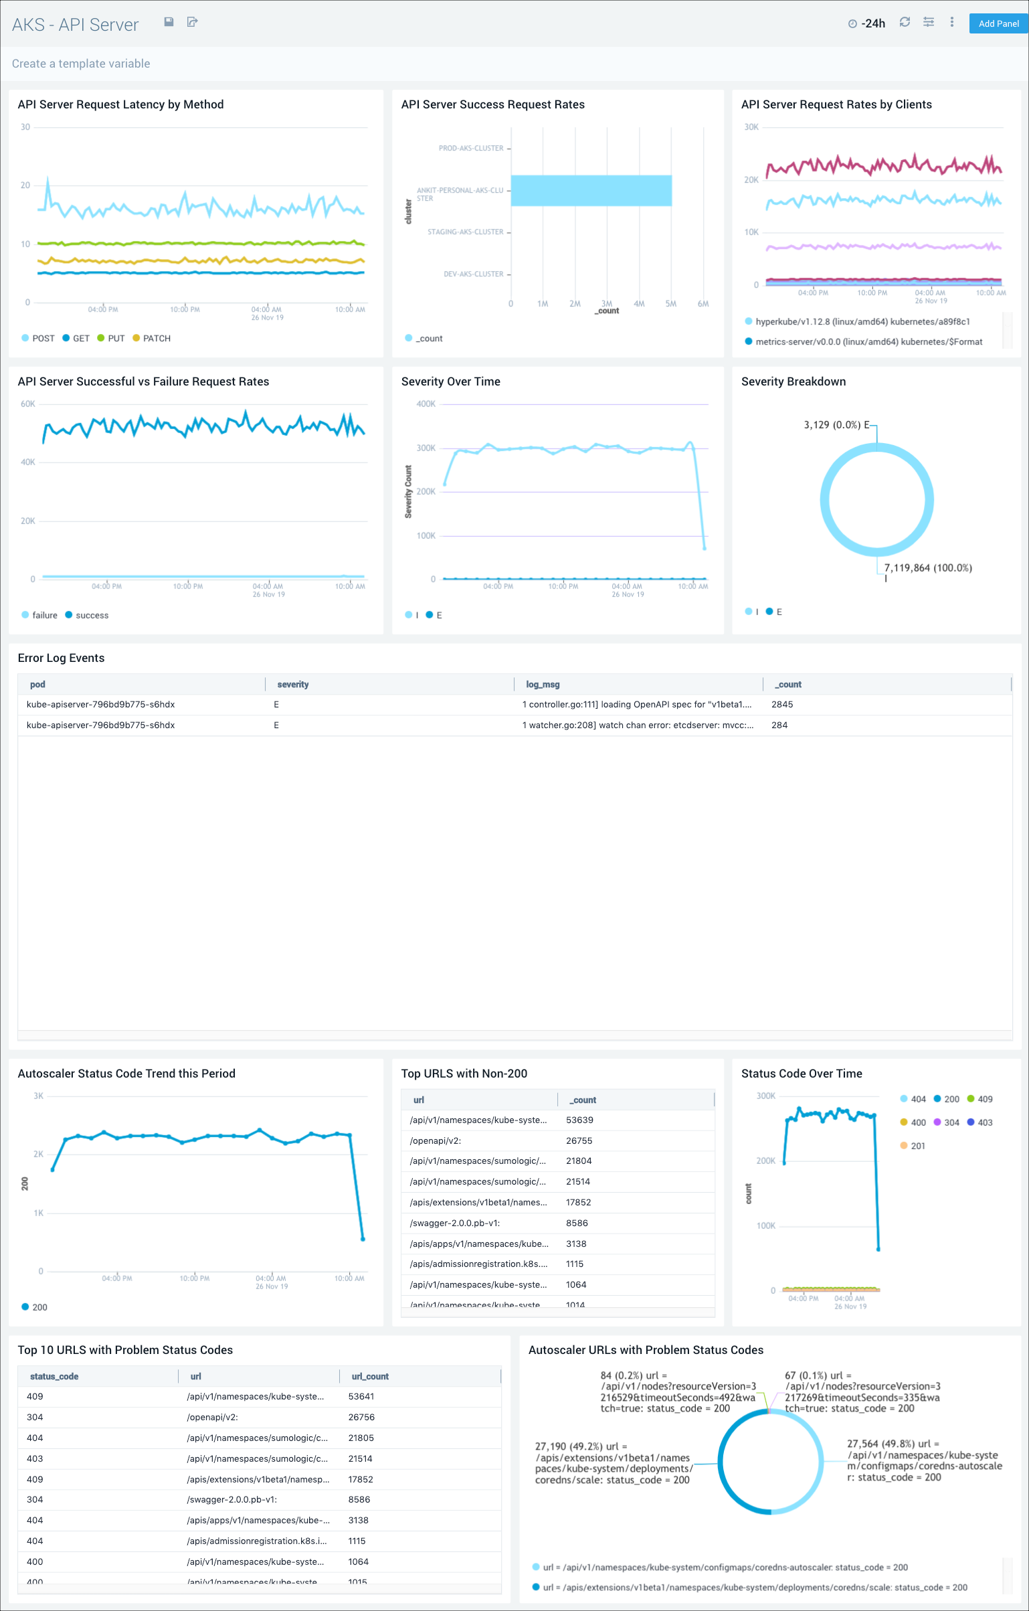Click the share dashboard icon

pyautogui.click(x=192, y=22)
